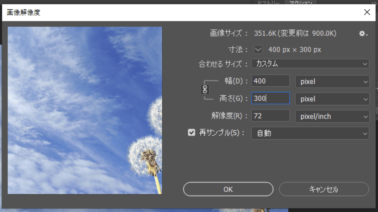Click the 解像度 field showing 72
Image resolution: width=378 pixels, height=212 pixels.
270,116
